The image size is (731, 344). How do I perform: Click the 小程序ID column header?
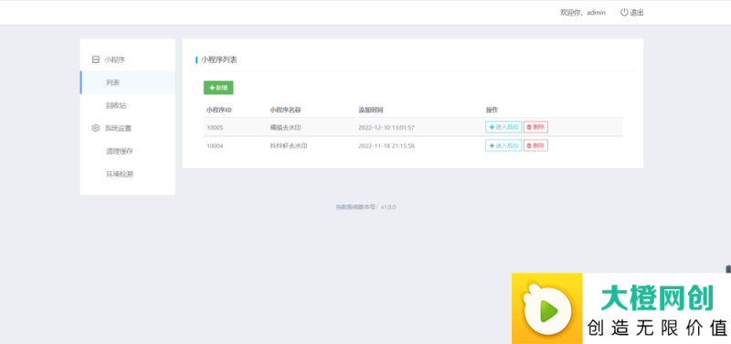tap(219, 110)
